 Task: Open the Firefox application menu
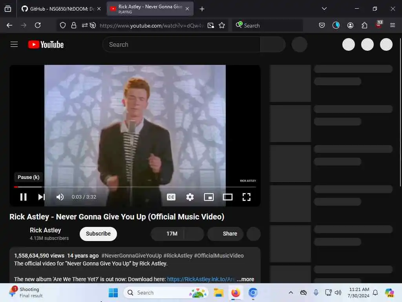click(x=392, y=25)
